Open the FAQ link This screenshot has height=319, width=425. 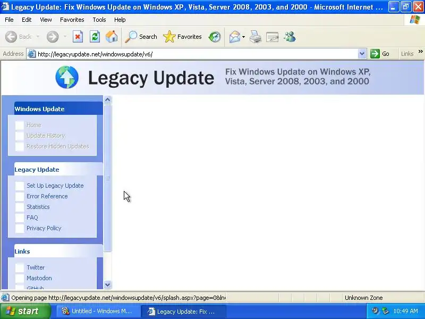click(32, 217)
